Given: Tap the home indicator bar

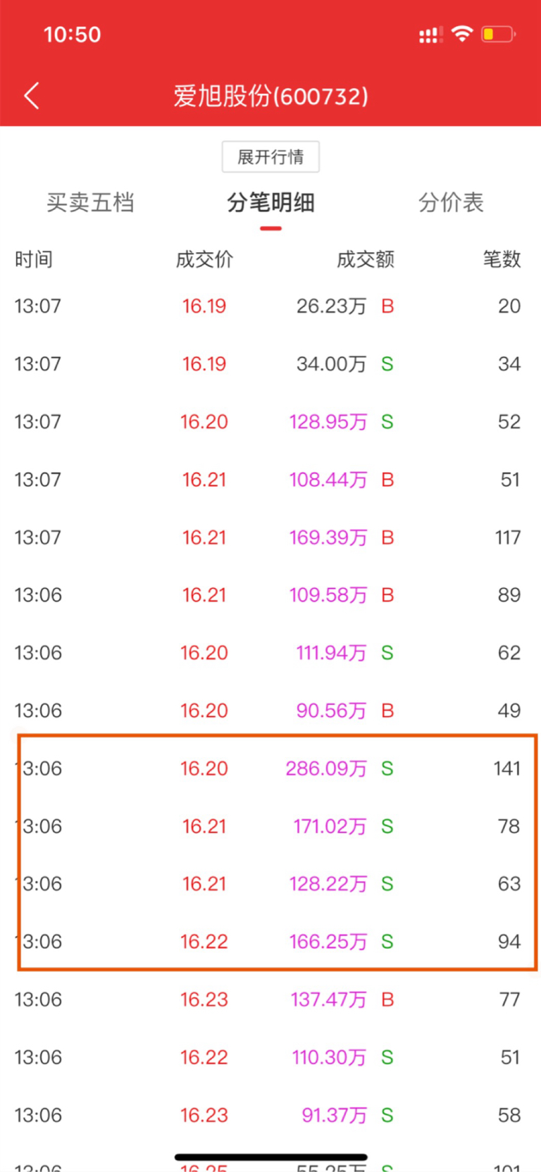Looking at the screenshot, I should tap(270, 1157).
